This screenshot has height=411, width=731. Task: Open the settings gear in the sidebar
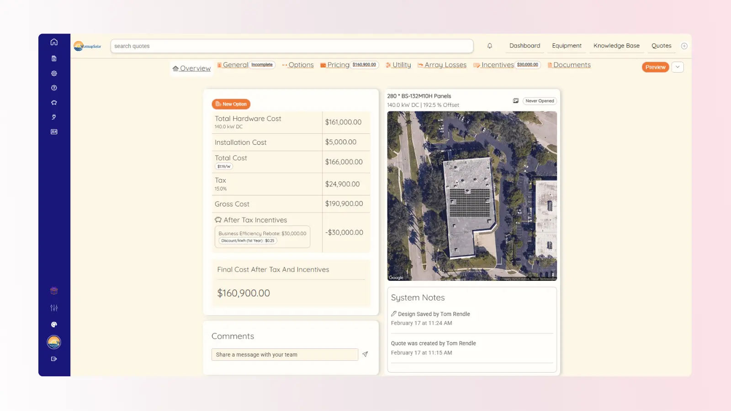coord(54,73)
